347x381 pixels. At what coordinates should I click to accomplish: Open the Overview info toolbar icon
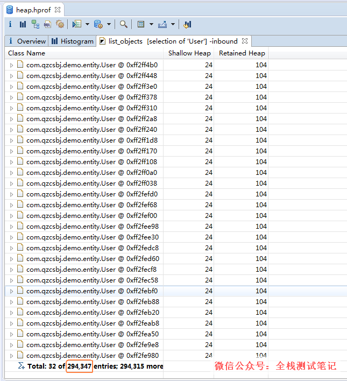[10, 24]
